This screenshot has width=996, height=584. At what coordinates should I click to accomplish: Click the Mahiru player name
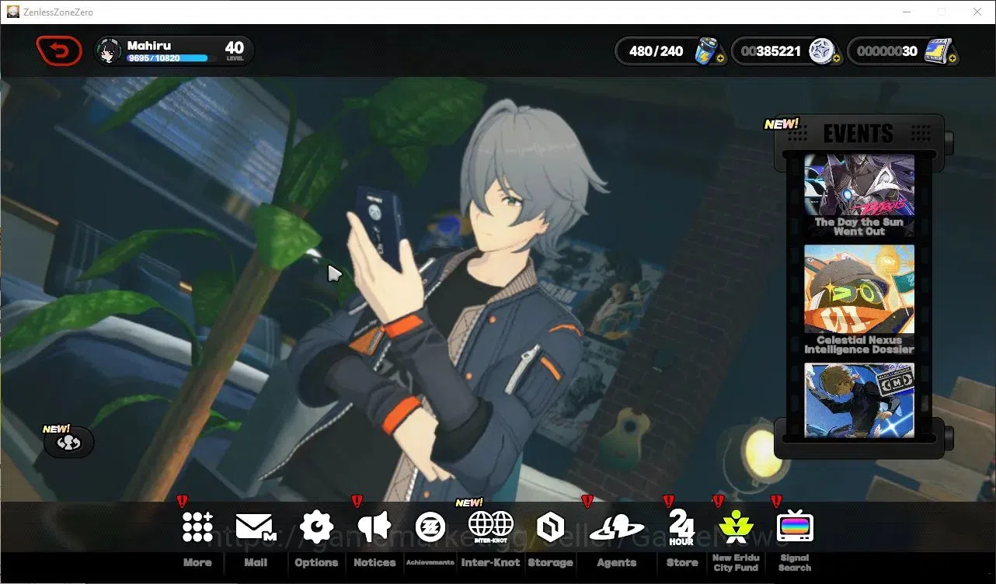149,46
